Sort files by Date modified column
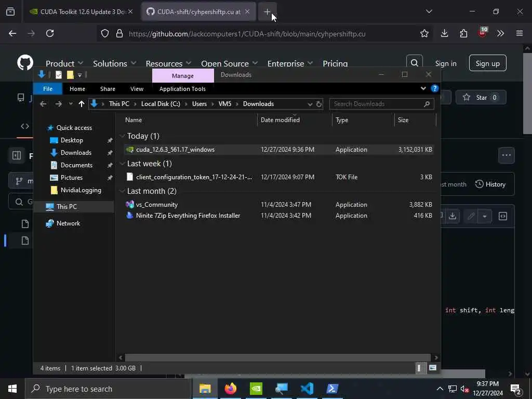Viewport: 532px width, 399px height. (294, 120)
